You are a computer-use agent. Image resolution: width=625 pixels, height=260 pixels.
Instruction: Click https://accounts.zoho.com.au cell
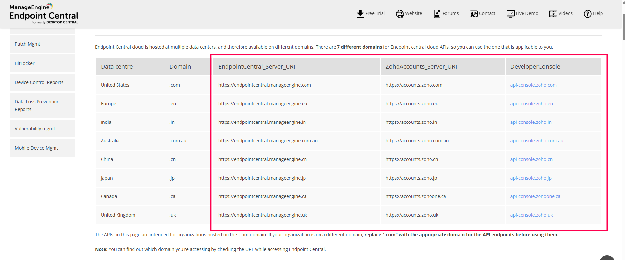(x=443, y=141)
